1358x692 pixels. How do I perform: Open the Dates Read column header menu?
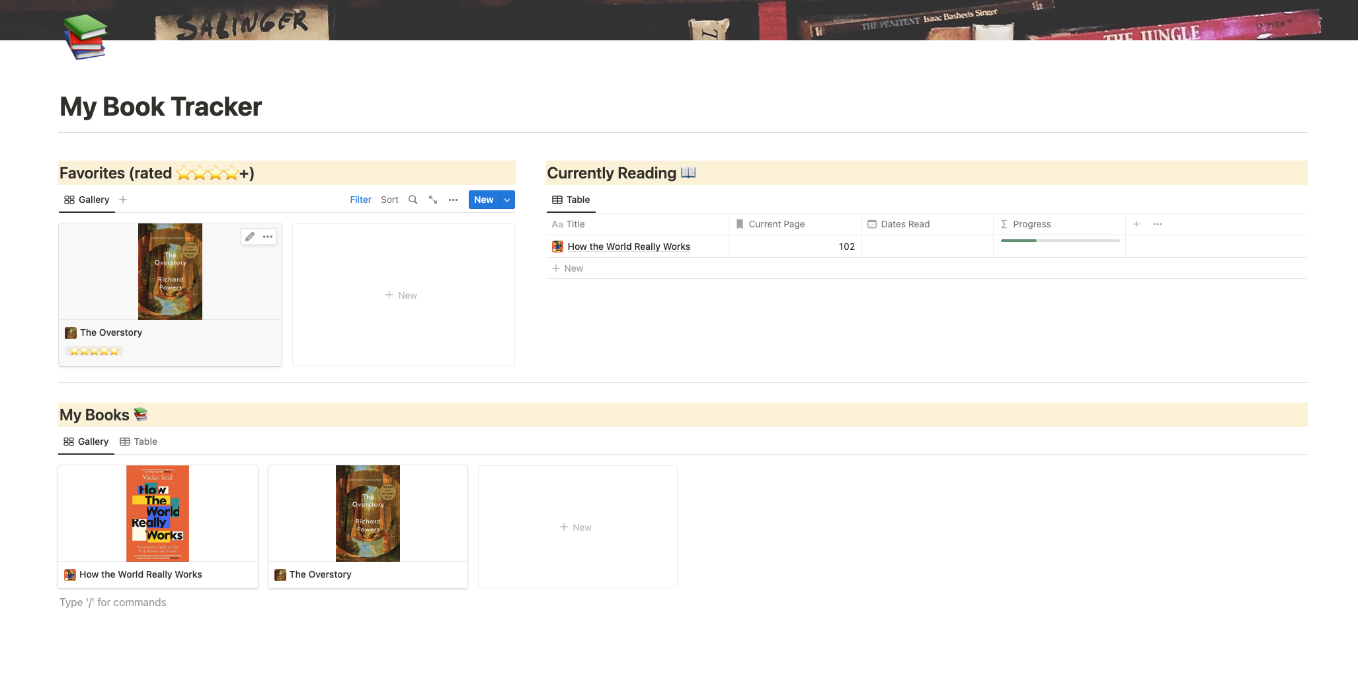(904, 224)
